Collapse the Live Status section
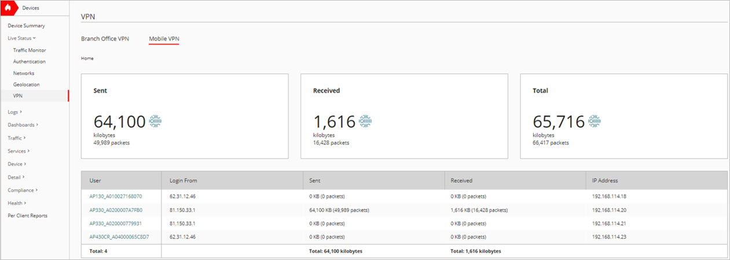The height and width of the screenshot is (260, 730). [x=22, y=38]
